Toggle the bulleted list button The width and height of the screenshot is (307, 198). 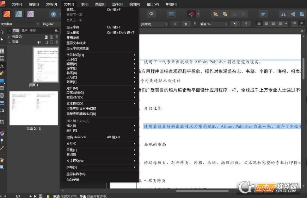point(294,24)
